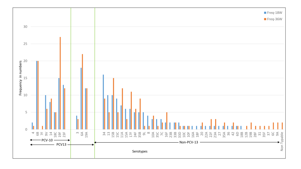
Task: Select the y-axis value 10
Action: click(25, 95)
